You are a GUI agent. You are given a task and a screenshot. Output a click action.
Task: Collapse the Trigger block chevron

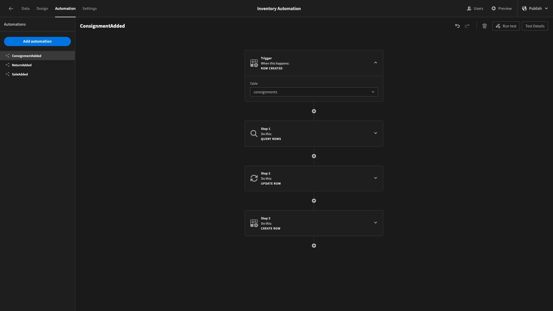pyautogui.click(x=376, y=63)
